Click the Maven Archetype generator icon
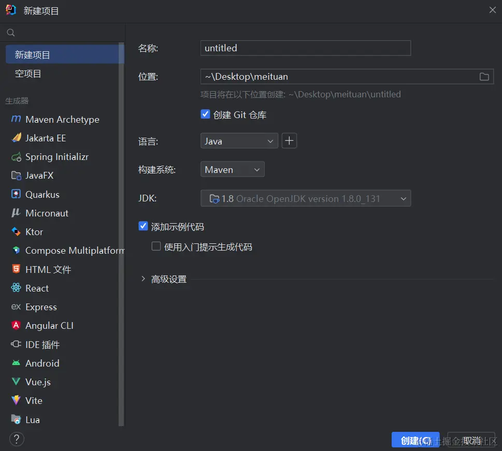This screenshot has height=451, width=502. tap(16, 119)
